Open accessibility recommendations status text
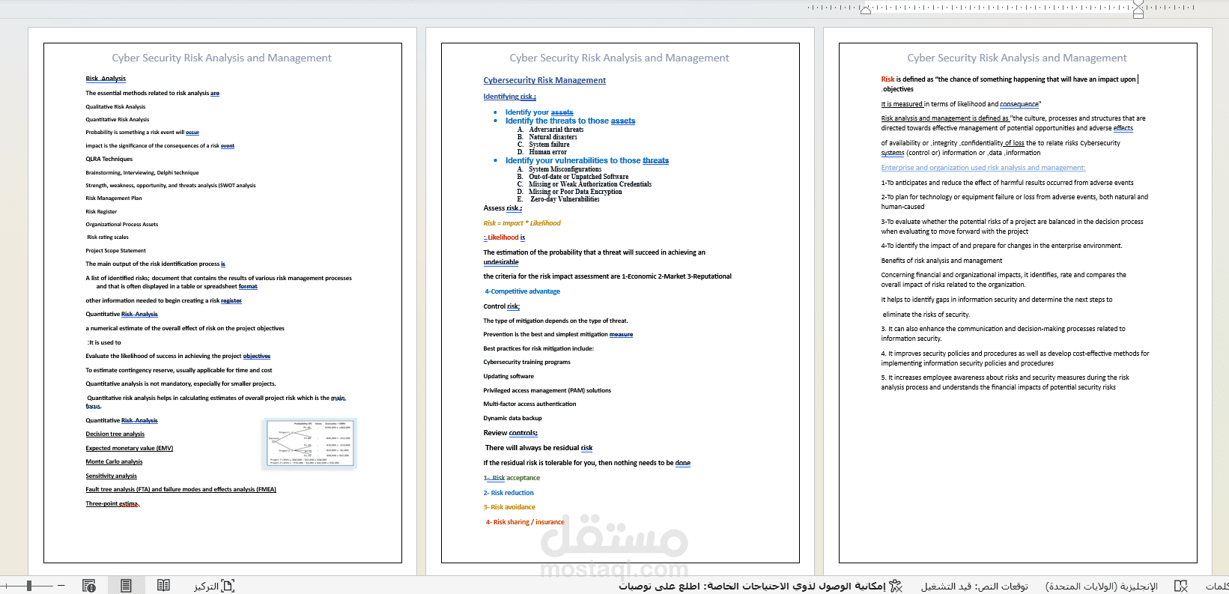Viewport: 1229px width, 594px height. 752,586
